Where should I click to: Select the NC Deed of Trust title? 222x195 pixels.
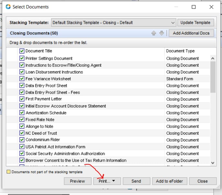tap(41, 133)
